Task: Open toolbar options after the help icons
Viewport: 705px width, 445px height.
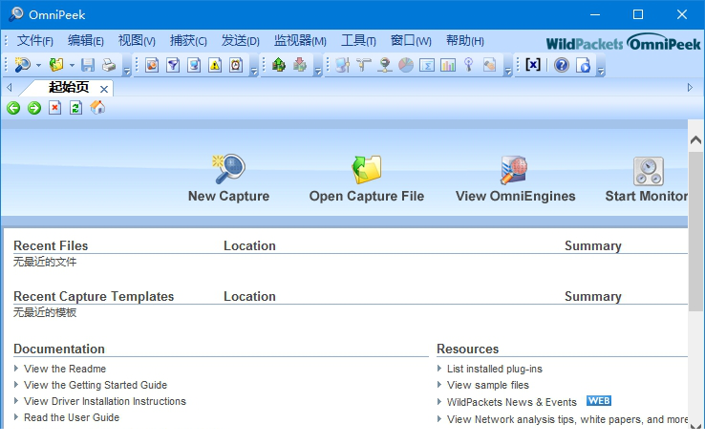Action: click(601, 71)
